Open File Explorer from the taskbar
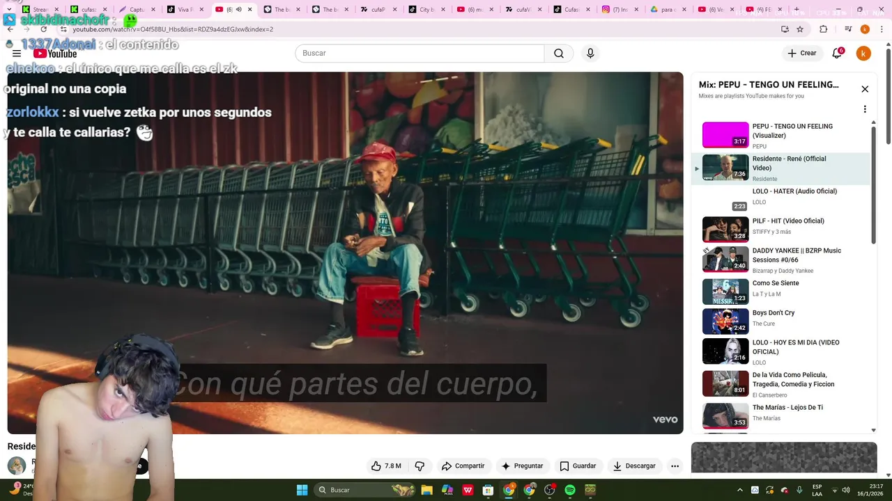This screenshot has width=892, height=501. point(426,490)
